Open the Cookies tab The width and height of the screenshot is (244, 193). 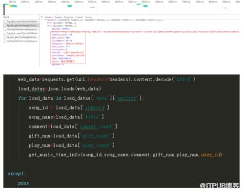79,17
